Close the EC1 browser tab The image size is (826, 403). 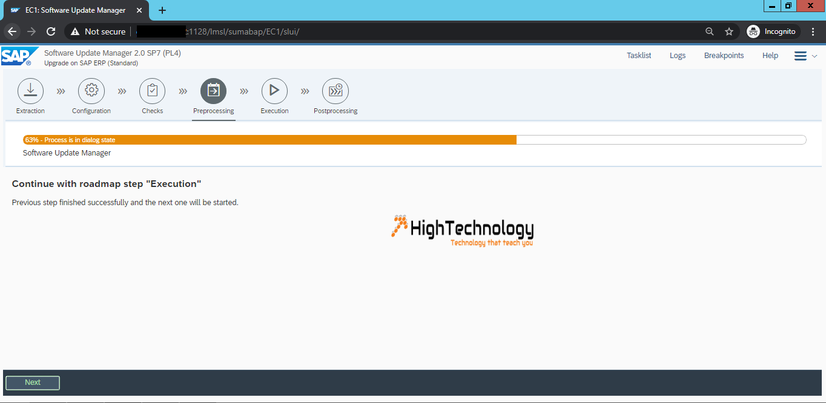pos(139,10)
